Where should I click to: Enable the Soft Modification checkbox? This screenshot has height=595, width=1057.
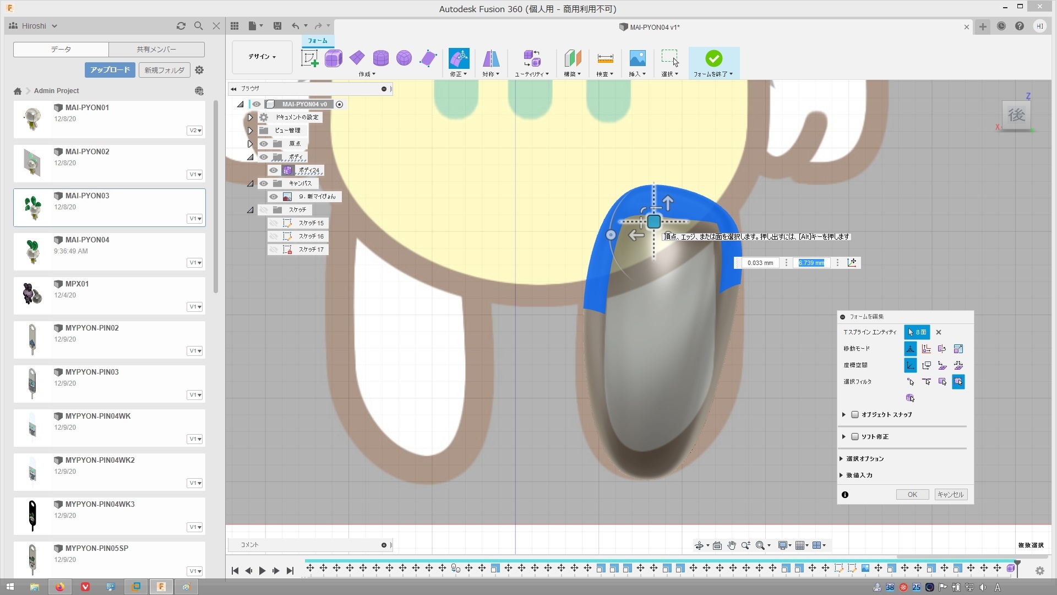coord(855,437)
